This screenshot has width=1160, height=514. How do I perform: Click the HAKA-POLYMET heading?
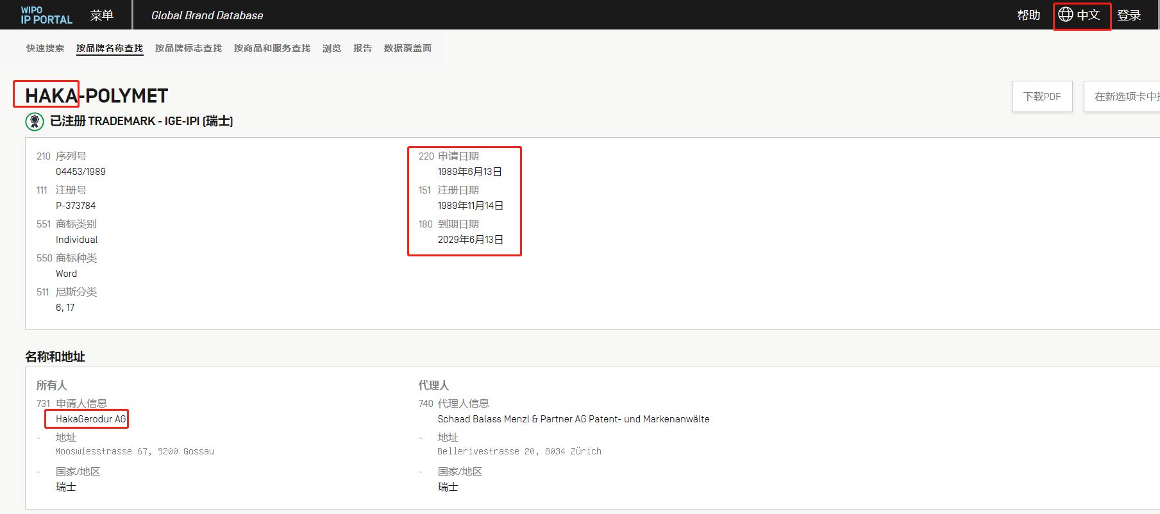[96, 96]
